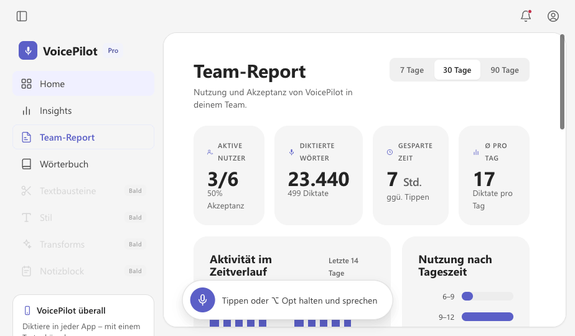This screenshot has height=336, width=575.
Task: Click the main panel vertical scrollbar
Action: [563, 82]
